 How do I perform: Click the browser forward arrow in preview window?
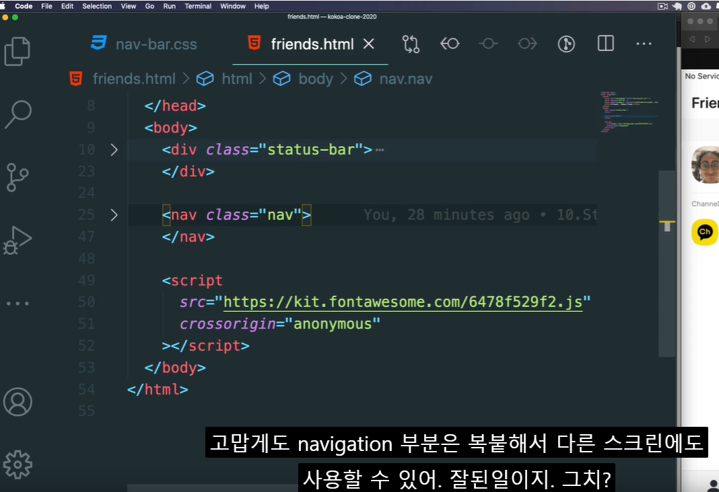[708, 40]
